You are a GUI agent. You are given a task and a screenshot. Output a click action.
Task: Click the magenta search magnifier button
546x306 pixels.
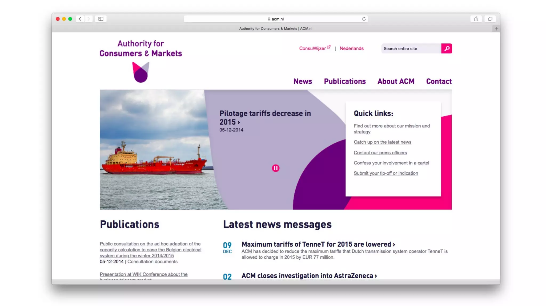coord(446,48)
